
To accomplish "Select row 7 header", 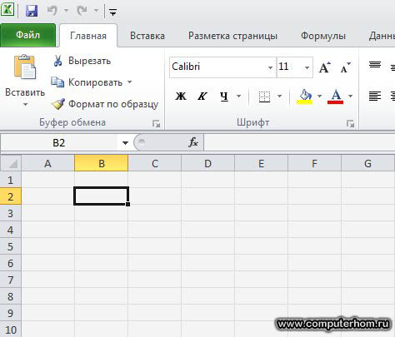I will coord(11,280).
